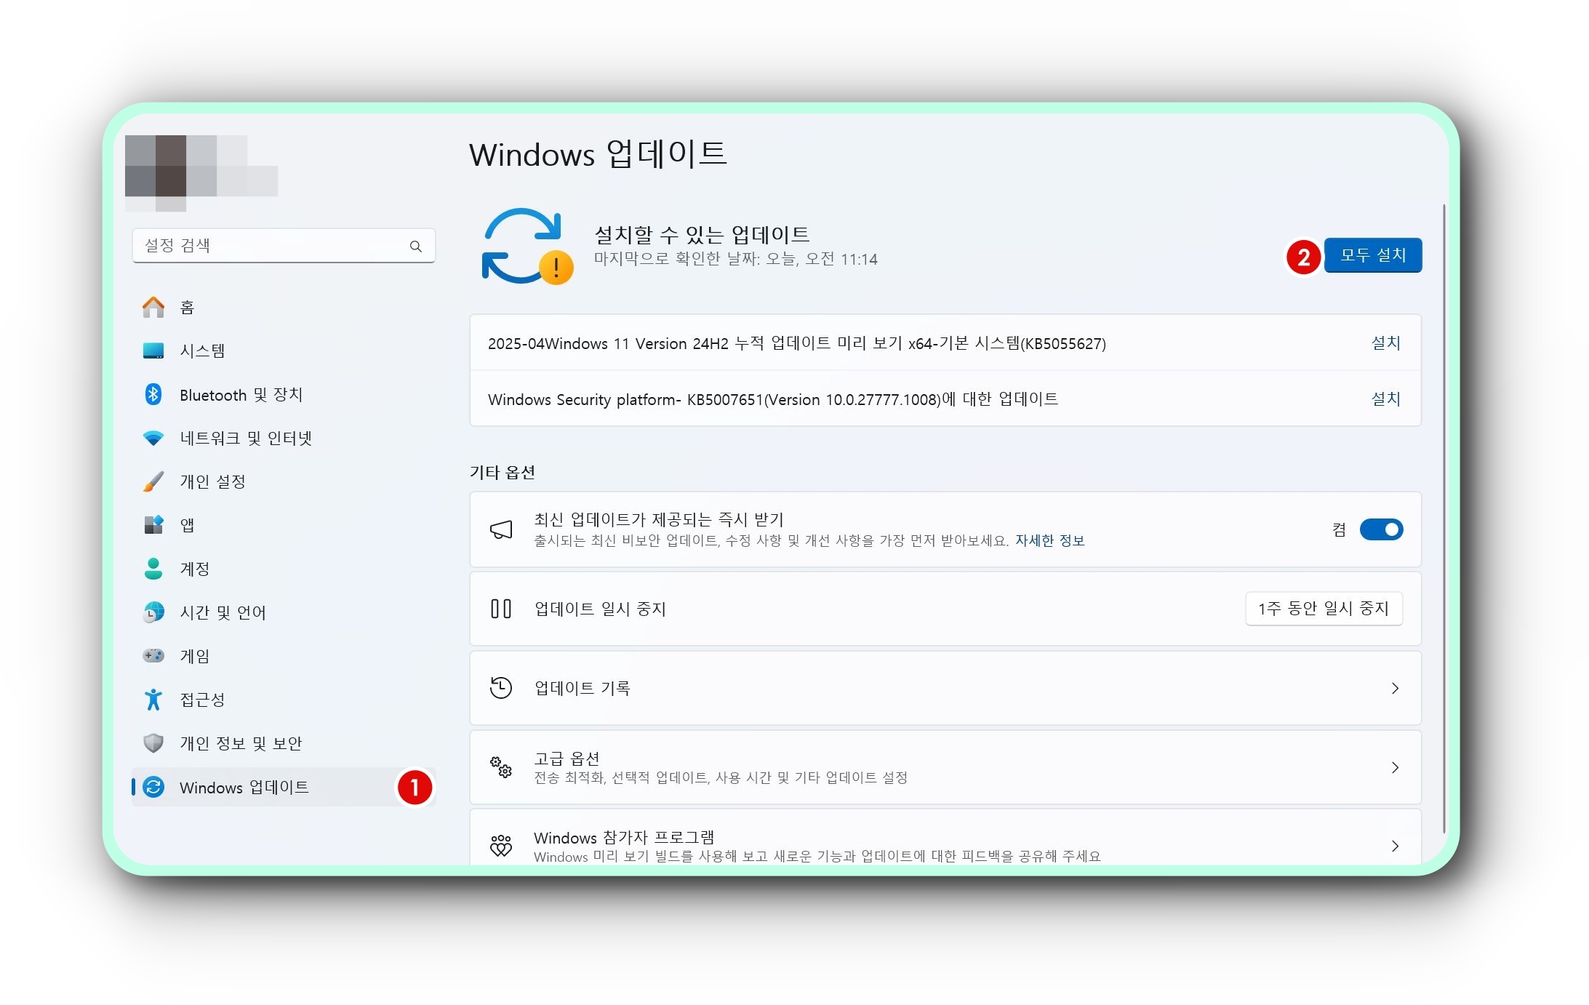Click the Apps (앱) icon
Viewport: 1589px width, 1005px height.
153,525
